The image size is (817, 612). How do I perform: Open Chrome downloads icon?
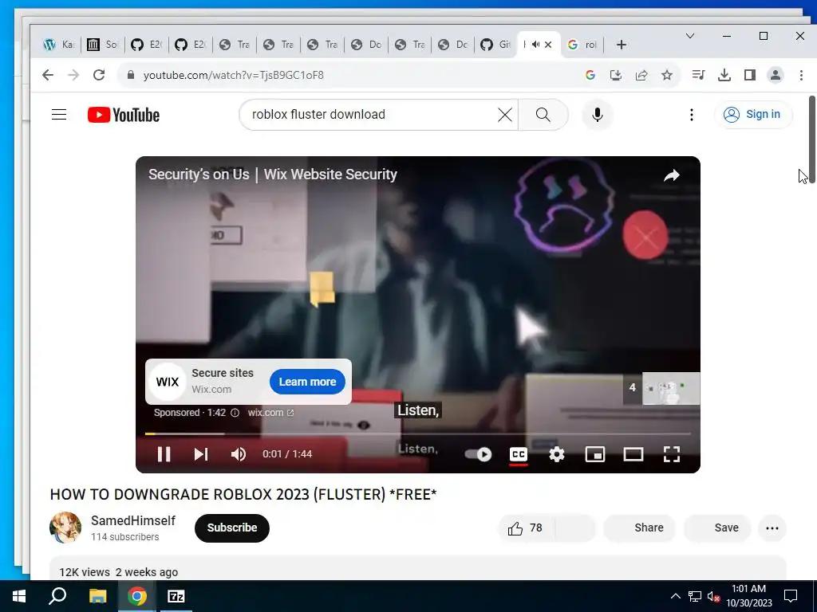[724, 75]
